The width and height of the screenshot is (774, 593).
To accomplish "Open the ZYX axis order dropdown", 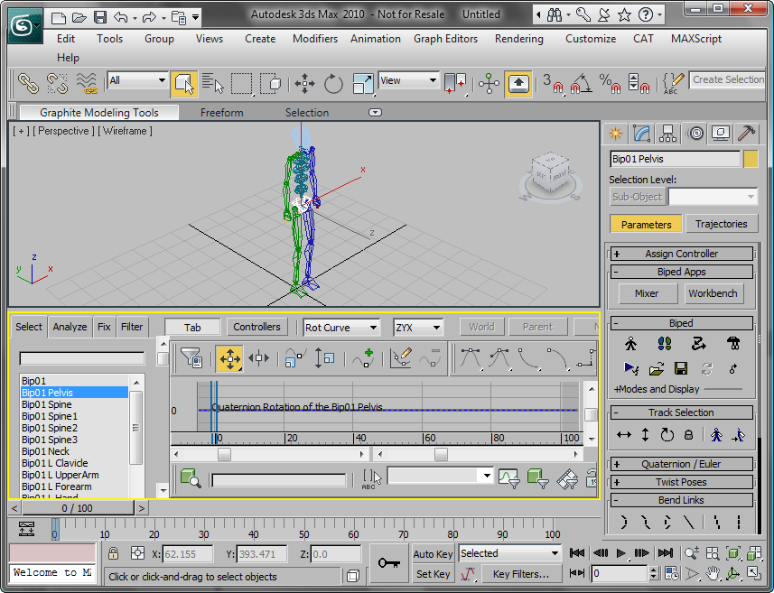I will click(417, 327).
